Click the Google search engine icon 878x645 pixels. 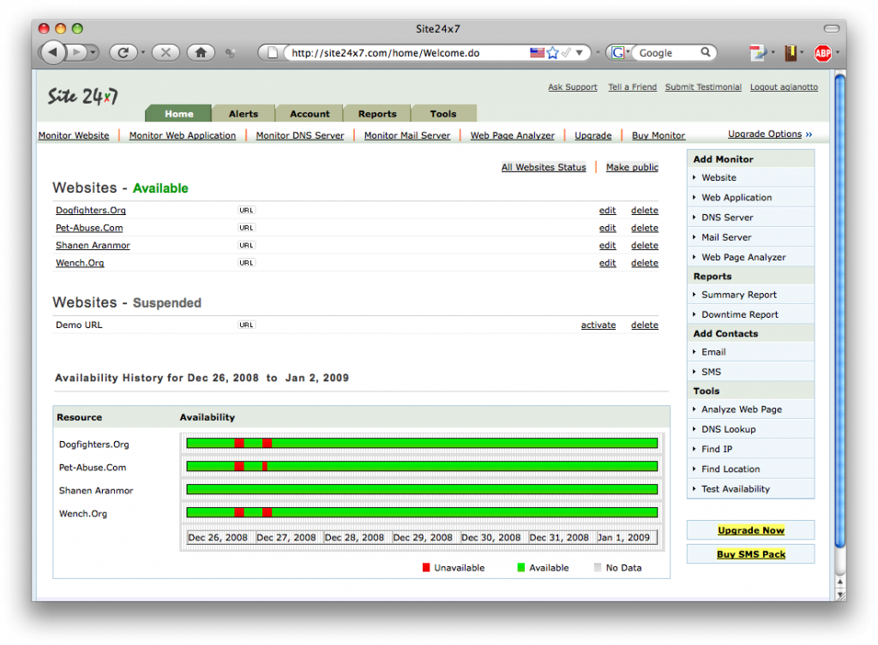point(617,52)
